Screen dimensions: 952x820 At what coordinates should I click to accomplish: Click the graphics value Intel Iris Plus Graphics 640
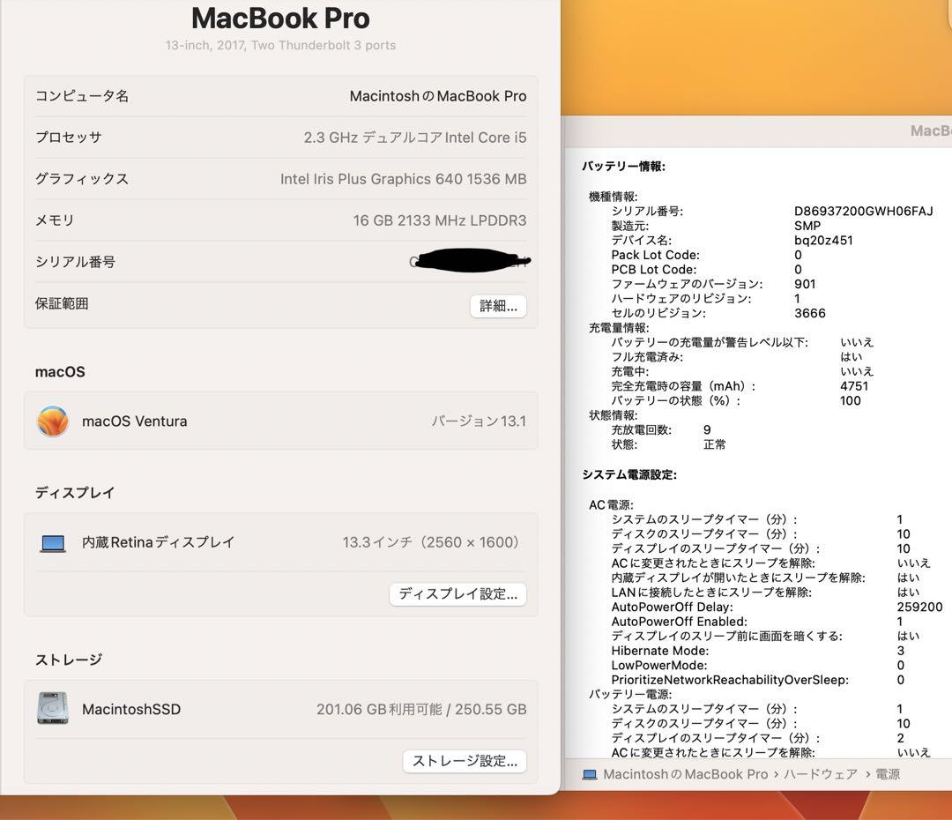coord(403,179)
